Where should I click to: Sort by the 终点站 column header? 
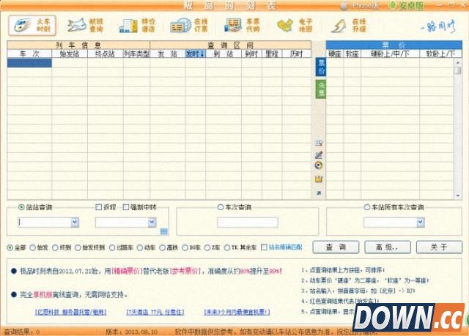click(x=105, y=53)
